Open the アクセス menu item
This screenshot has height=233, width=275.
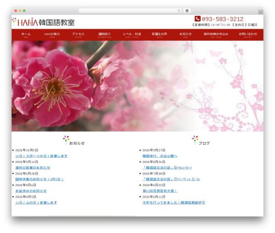(x=78, y=35)
